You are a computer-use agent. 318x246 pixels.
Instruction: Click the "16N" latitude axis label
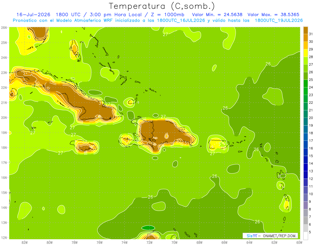[x=4, y=178]
